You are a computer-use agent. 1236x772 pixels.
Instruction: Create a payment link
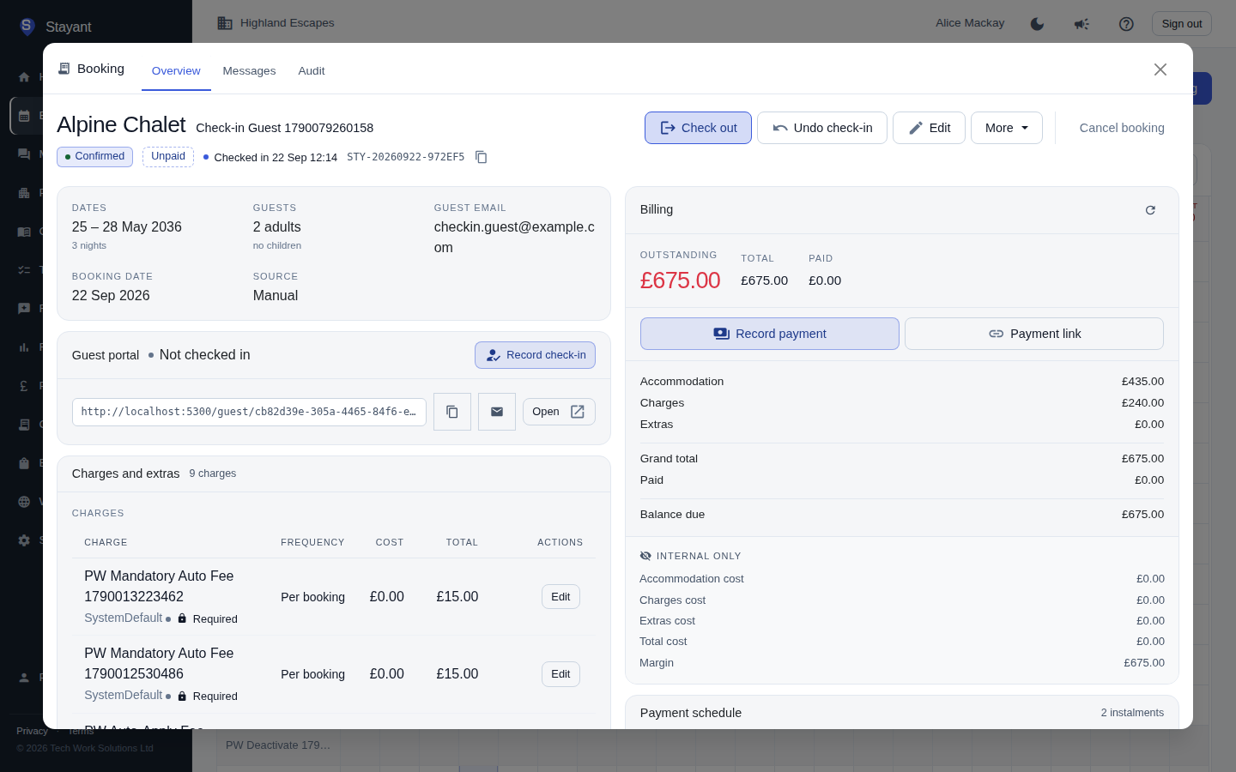pos(1034,334)
